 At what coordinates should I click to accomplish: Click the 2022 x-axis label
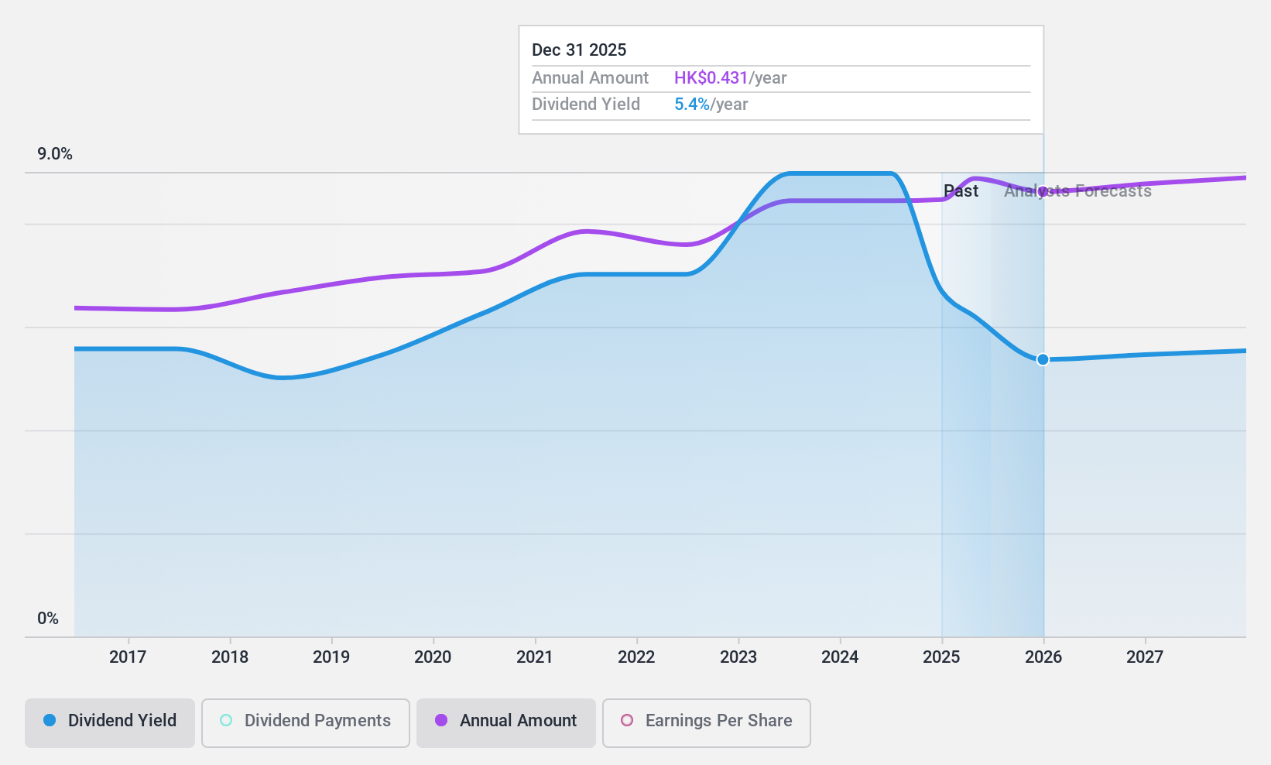tap(636, 657)
